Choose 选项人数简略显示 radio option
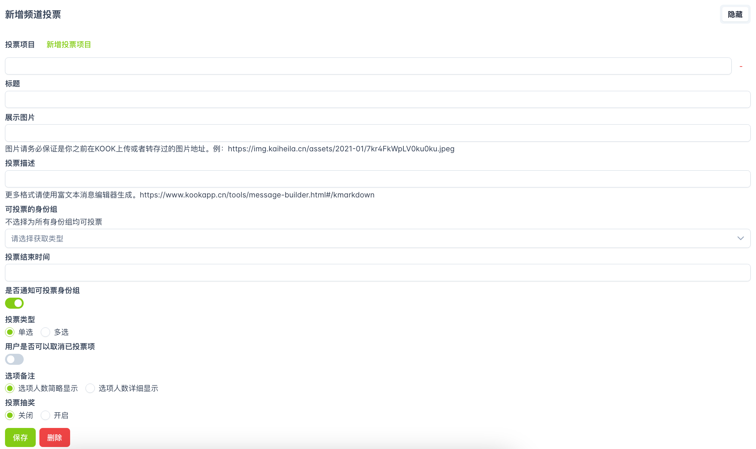Screen dimensions: 756x449 pos(10,388)
